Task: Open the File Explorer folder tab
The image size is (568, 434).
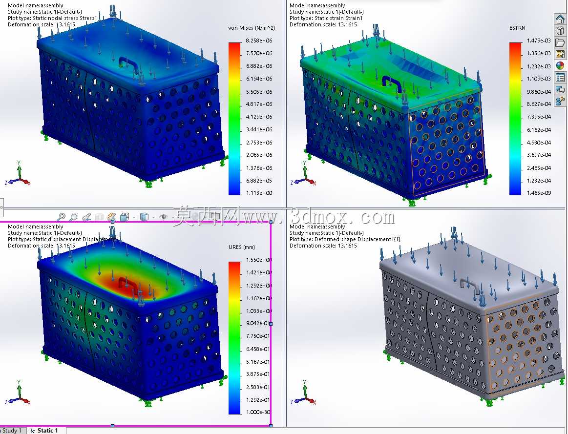Action: pos(560,42)
